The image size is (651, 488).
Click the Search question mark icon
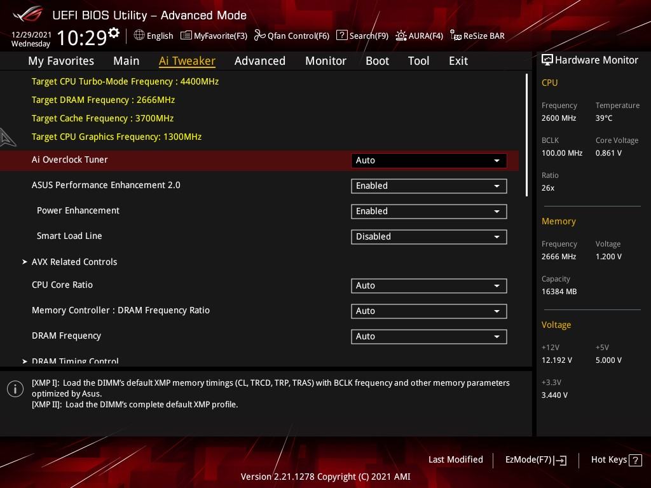pyautogui.click(x=341, y=36)
